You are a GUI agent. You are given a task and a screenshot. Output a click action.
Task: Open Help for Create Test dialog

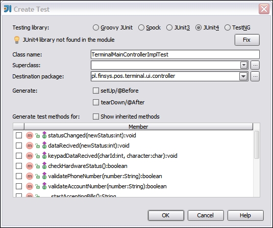[245, 215]
